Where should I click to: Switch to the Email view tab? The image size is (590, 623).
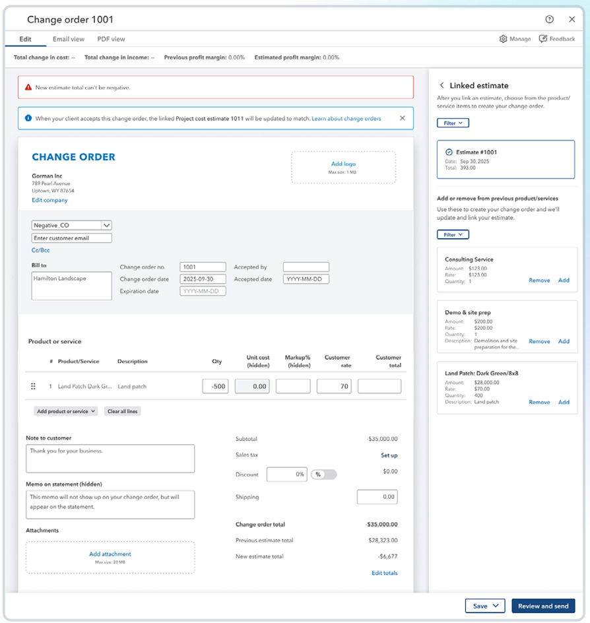69,39
